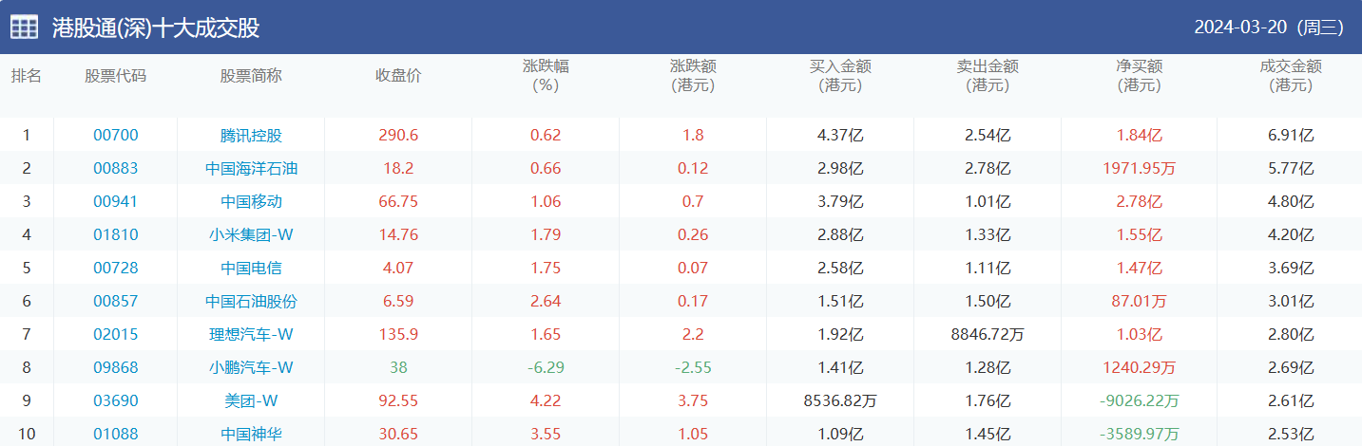Click the 小鹏汽车-W stock link
The height and width of the screenshot is (446, 1362).
click(251, 367)
